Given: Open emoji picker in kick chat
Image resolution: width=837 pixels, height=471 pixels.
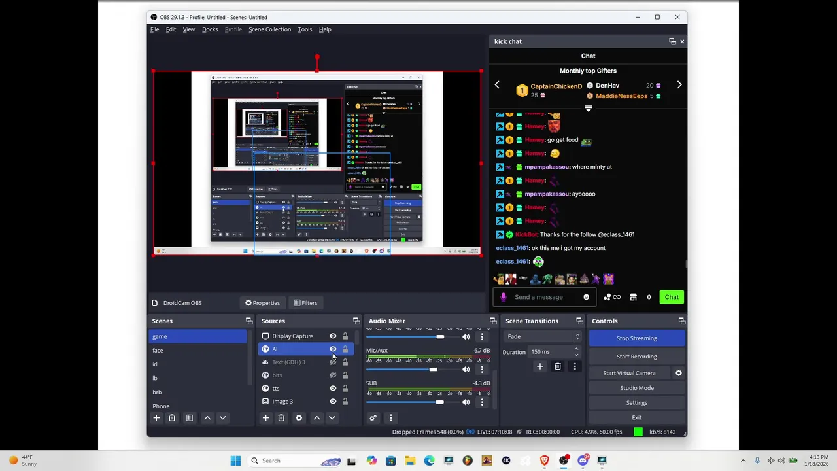Looking at the screenshot, I should pyautogui.click(x=586, y=297).
